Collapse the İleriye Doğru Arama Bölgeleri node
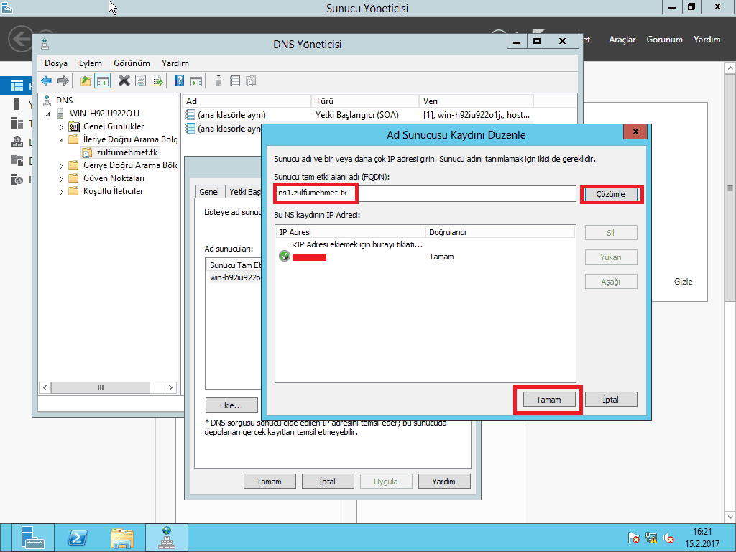 click(61, 140)
